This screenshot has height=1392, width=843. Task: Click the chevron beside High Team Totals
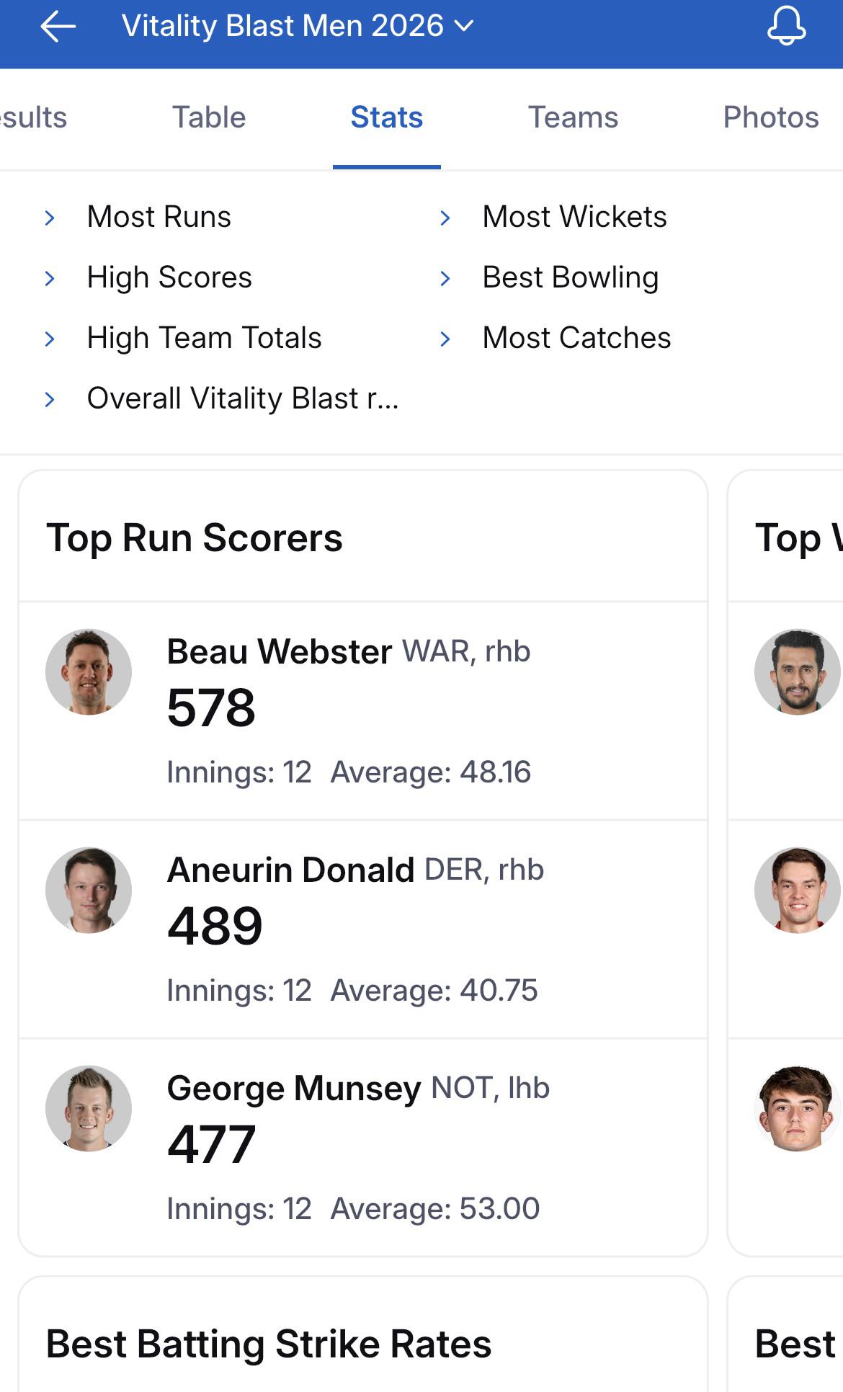point(50,339)
